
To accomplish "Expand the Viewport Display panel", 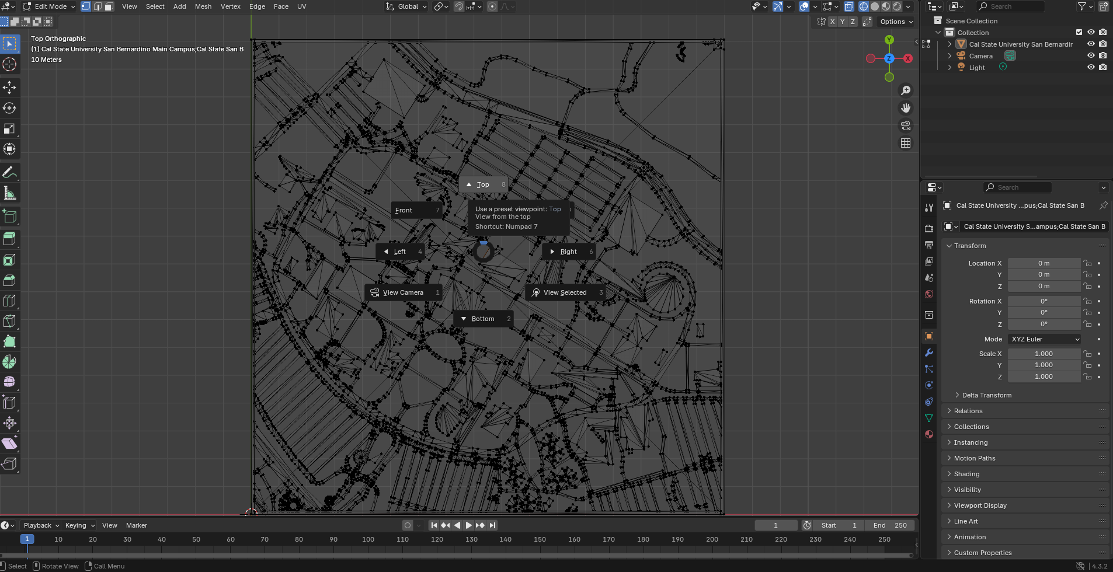I will [980, 505].
